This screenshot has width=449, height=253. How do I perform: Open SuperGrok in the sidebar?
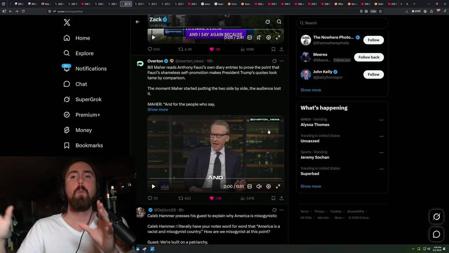(x=82, y=99)
